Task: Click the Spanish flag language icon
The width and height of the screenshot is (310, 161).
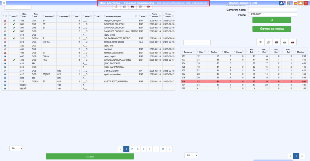Action: (295, 3)
